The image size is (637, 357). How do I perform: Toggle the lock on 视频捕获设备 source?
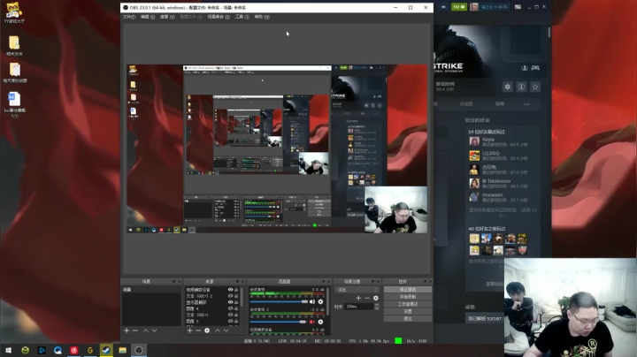(x=236, y=290)
